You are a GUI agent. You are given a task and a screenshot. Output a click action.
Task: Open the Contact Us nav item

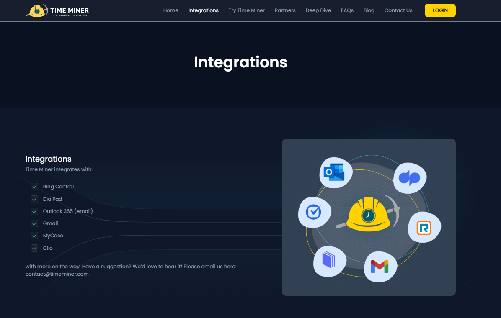(x=398, y=10)
